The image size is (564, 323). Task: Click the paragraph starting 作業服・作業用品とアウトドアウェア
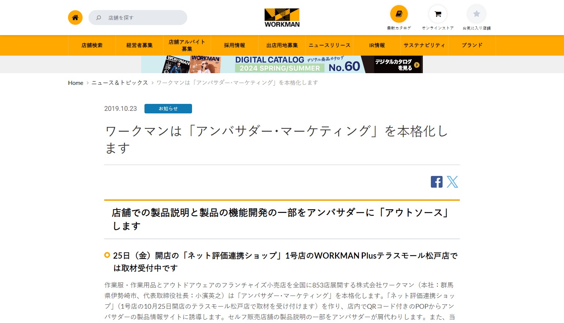tap(280, 301)
